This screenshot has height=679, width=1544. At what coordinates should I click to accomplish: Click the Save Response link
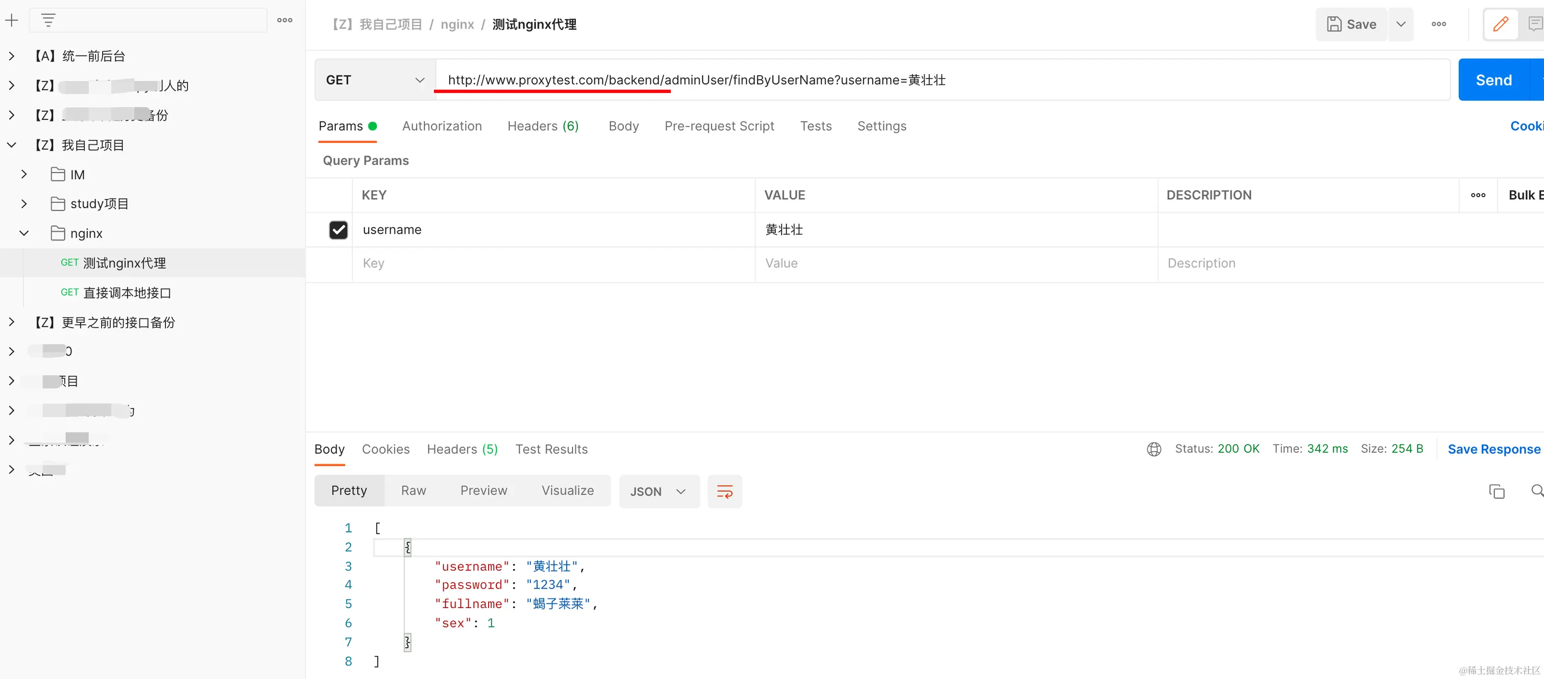pyautogui.click(x=1493, y=449)
